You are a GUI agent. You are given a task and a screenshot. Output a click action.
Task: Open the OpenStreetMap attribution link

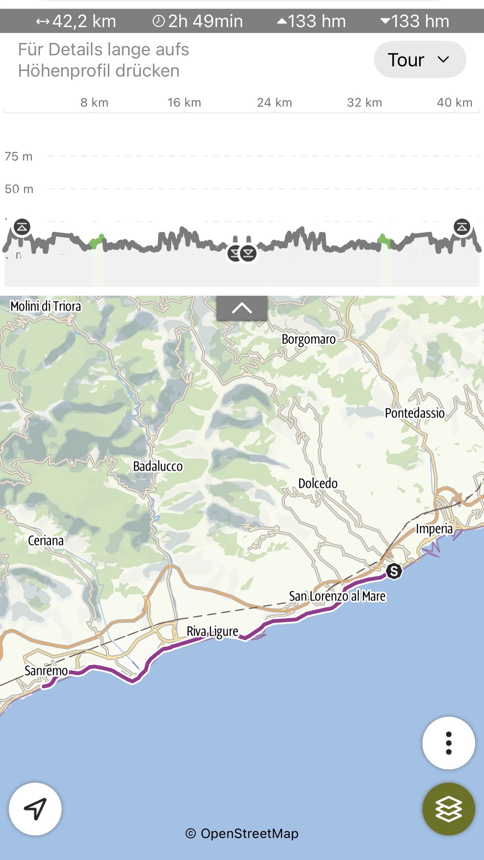pos(242,834)
